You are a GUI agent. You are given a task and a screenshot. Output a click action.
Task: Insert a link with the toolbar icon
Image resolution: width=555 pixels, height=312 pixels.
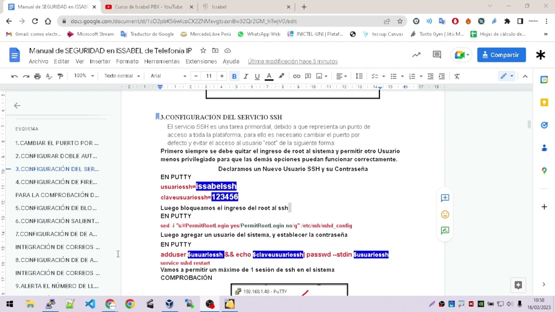(x=297, y=76)
